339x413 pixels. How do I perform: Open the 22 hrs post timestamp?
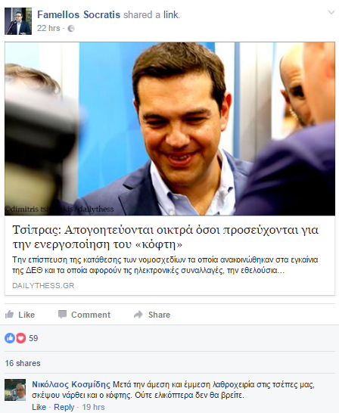click(48, 28)
